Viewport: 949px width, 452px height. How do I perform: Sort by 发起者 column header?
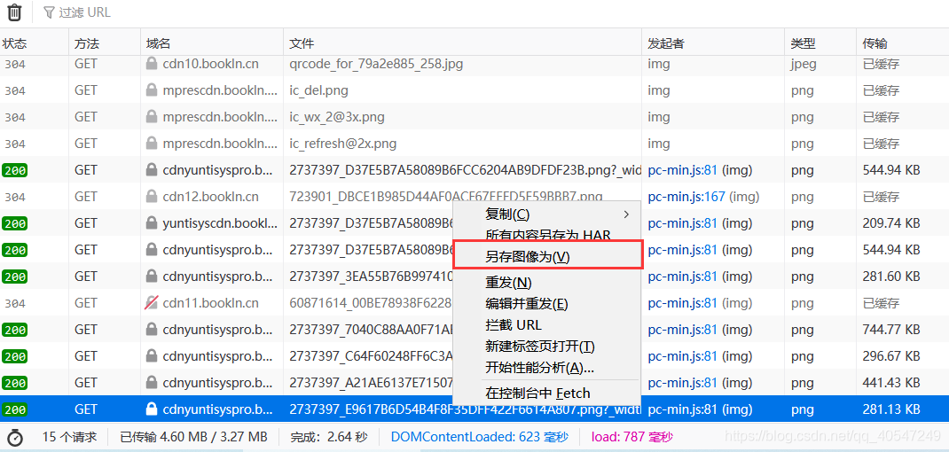[714, 43]
